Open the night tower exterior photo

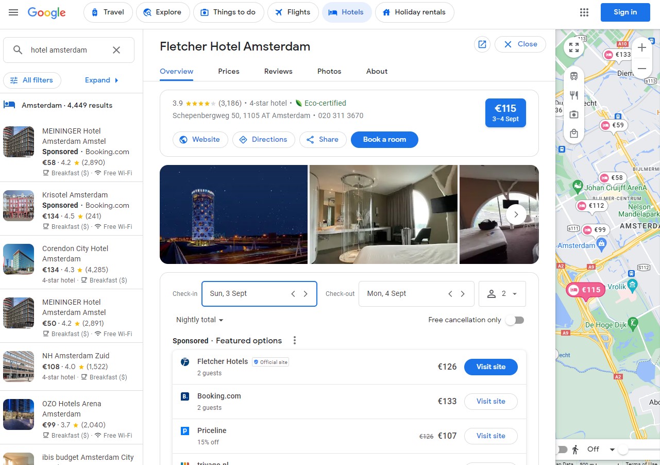coord(233,214)
